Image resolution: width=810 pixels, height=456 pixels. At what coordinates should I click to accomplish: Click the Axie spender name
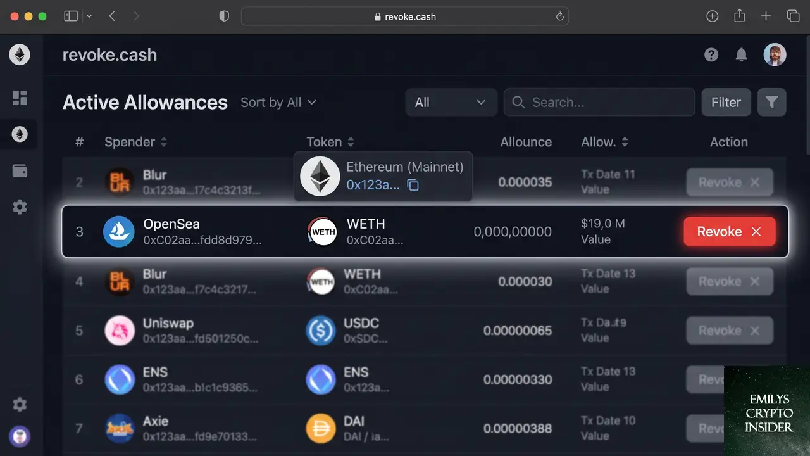click(156, 421)
